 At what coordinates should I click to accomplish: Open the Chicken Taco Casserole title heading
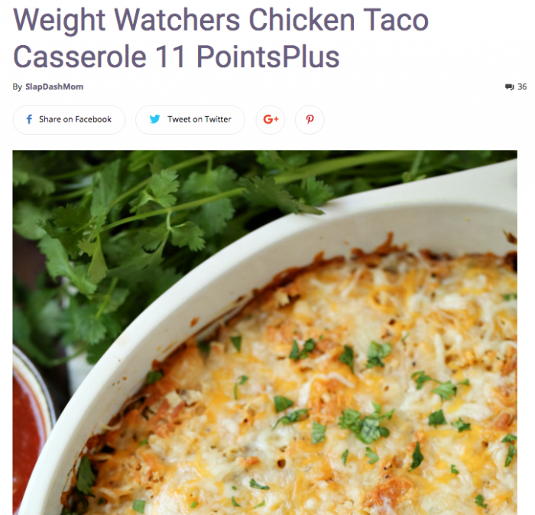[x=221, y=38]
